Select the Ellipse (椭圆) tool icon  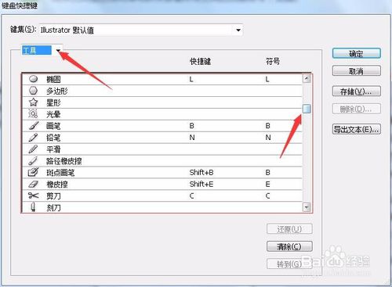tap(34, 79)
